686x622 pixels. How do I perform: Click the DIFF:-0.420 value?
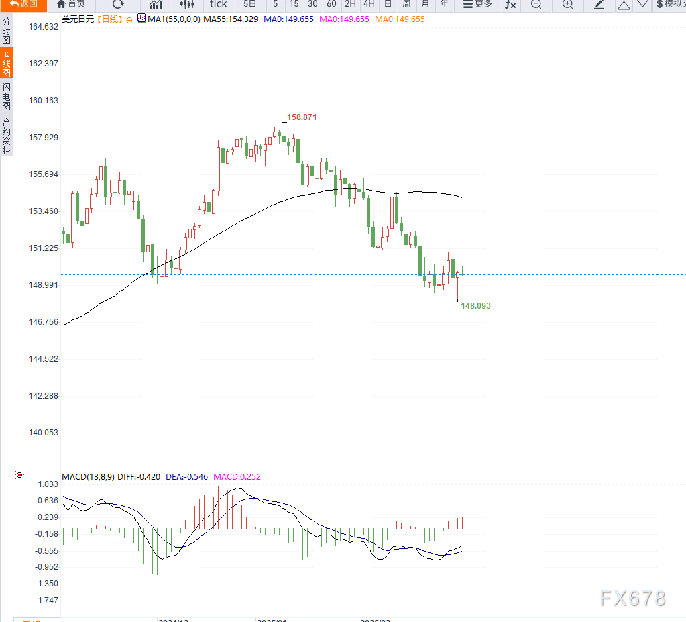[x=139, y=476]
